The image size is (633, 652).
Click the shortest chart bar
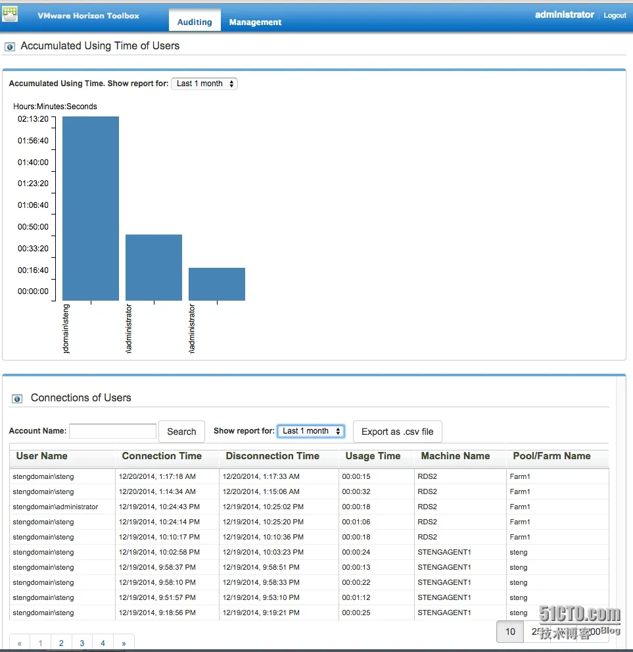(x=217, y=284)
